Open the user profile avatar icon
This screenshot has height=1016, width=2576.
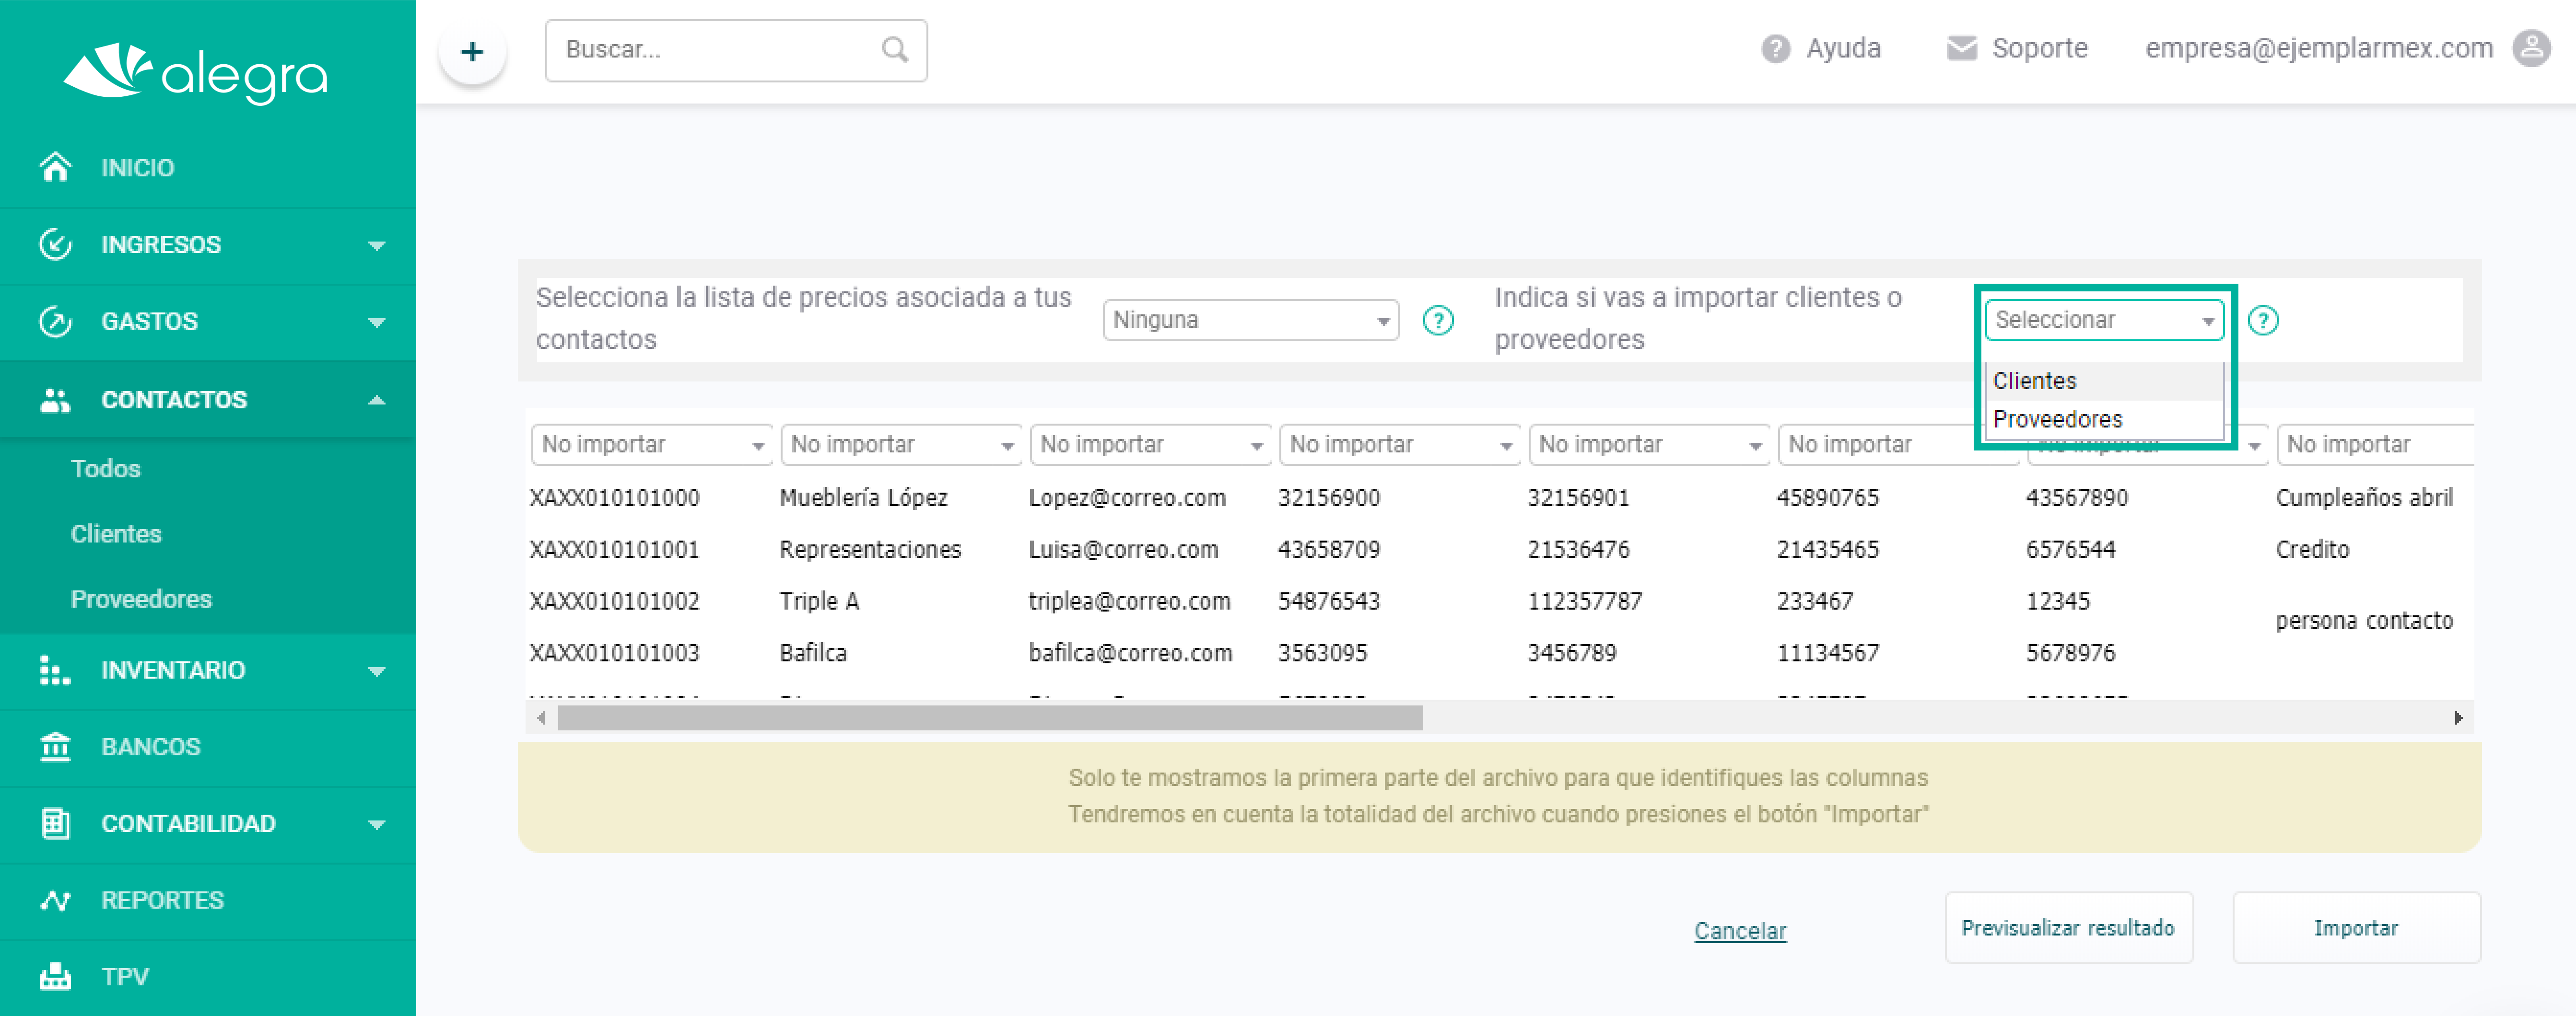coord(2531,48)
